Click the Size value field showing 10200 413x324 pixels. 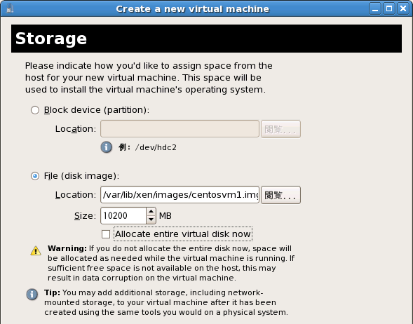tap(123, 216)
